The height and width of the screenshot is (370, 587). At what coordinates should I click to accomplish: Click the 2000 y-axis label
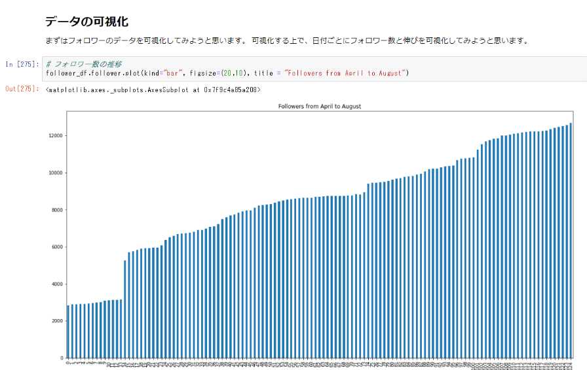[x=57, y=321]
